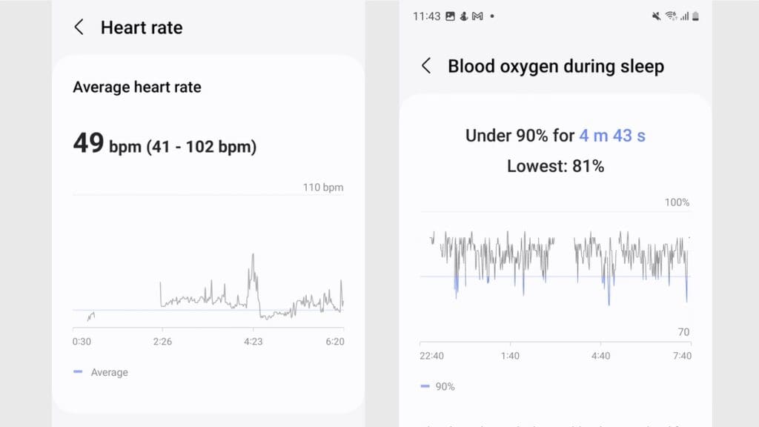
Task: Tap the 90% legend marker
Action: coord(425,386)
